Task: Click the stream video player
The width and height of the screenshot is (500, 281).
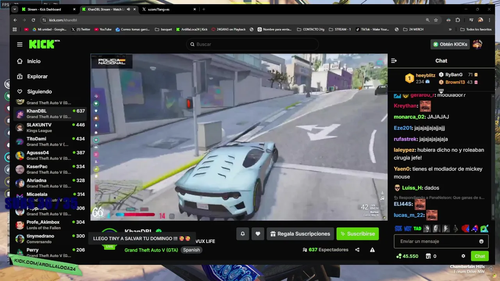Action: point(239,137)
